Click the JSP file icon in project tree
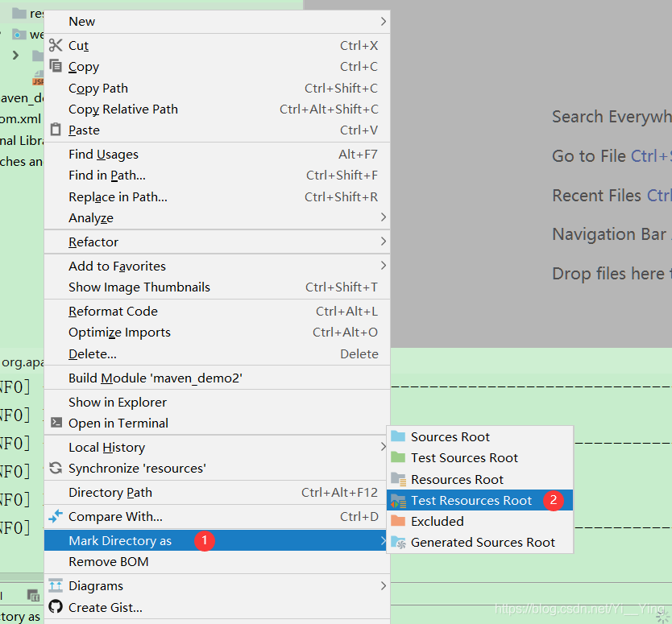This screenshot has width=672, height=624. 39,78
